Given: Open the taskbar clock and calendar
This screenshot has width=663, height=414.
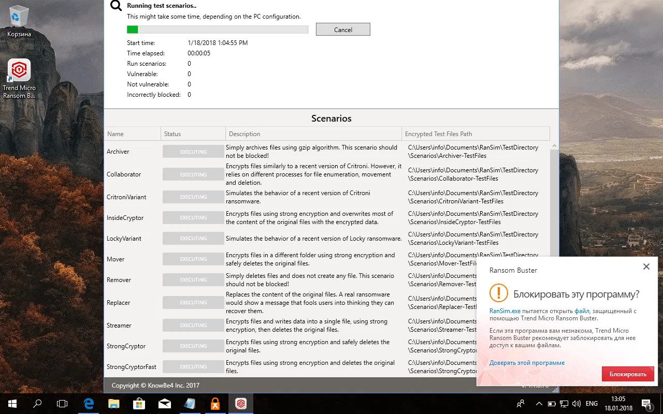Looking at the screenshot, I should (618, 403).
